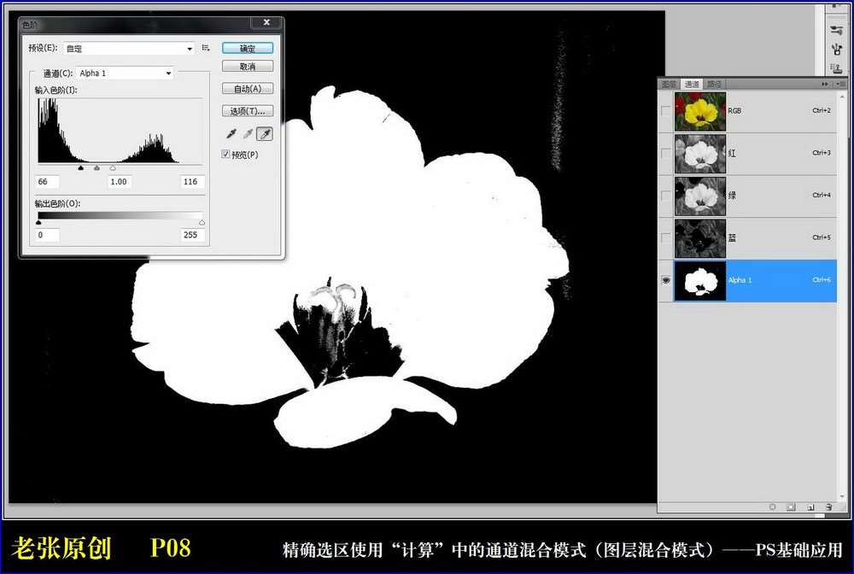This screenshot has width=854, height=574.
Task: Show the RGB composite channel visibility
Action: 666,110
